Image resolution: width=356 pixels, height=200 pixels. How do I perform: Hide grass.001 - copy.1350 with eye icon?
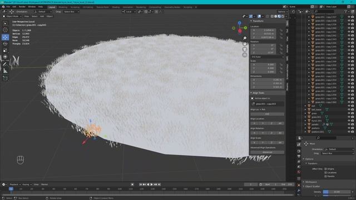coord(349,65)
